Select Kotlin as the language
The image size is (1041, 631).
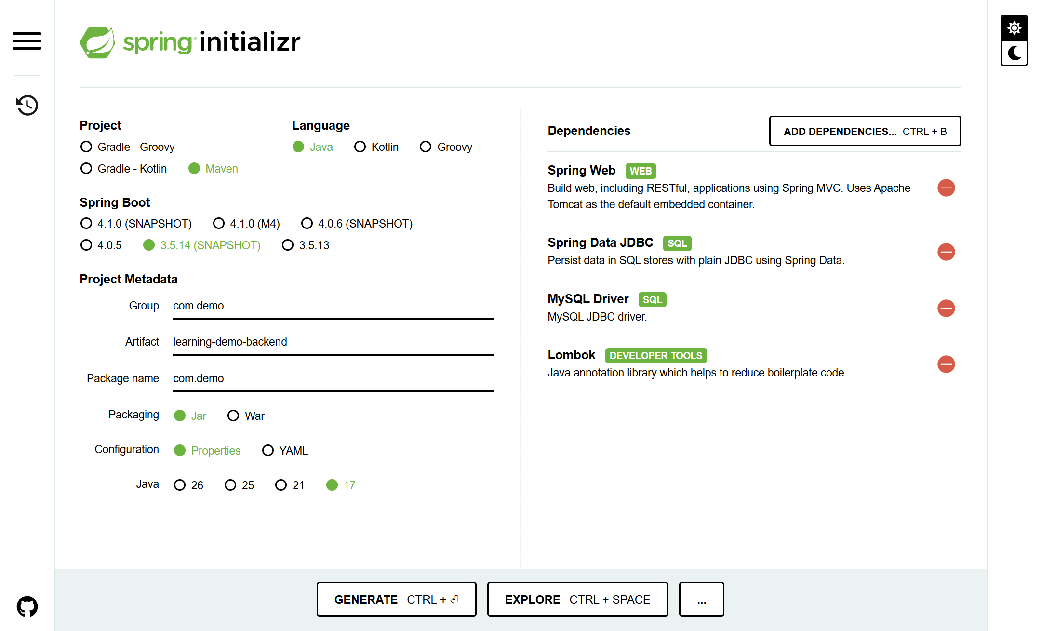coord(360,147)
